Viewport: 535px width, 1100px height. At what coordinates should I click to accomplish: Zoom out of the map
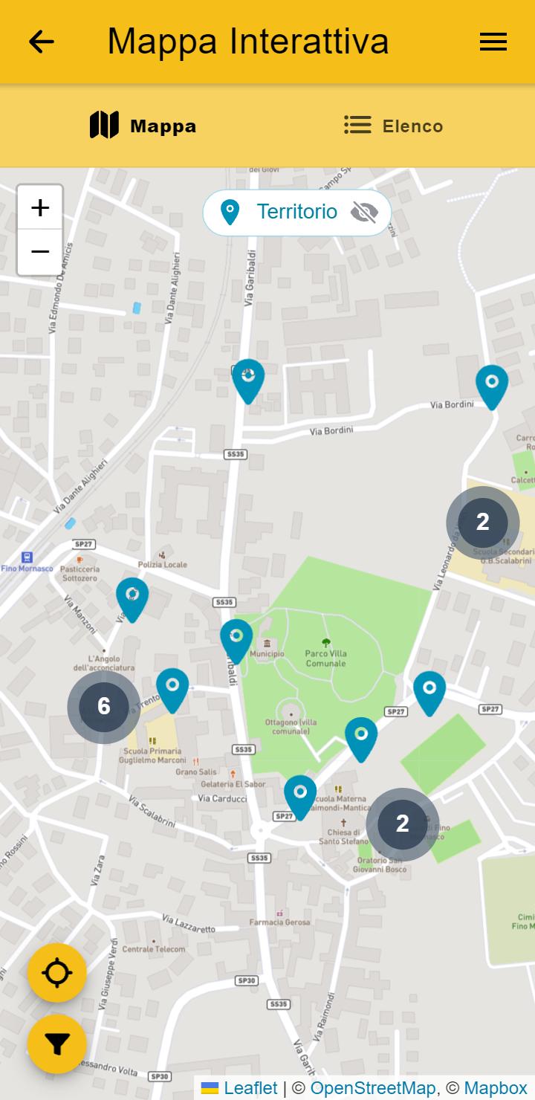pyautogui.click(x=40, y=252)
